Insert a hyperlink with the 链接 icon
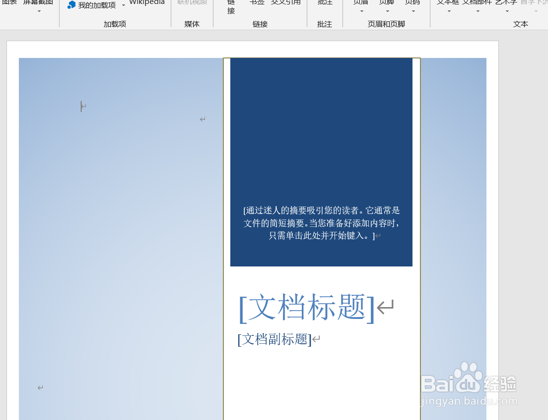Screen dimensions: 548x420 click(x=230, y=7)
